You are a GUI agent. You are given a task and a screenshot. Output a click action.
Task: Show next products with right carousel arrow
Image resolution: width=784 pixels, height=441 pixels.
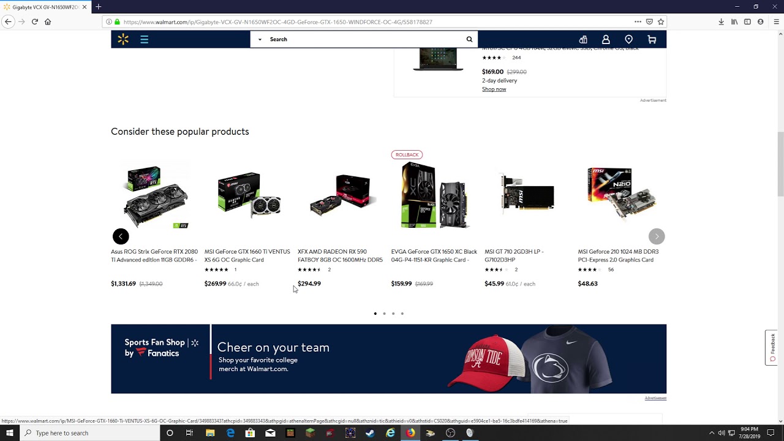click(657, 236)
